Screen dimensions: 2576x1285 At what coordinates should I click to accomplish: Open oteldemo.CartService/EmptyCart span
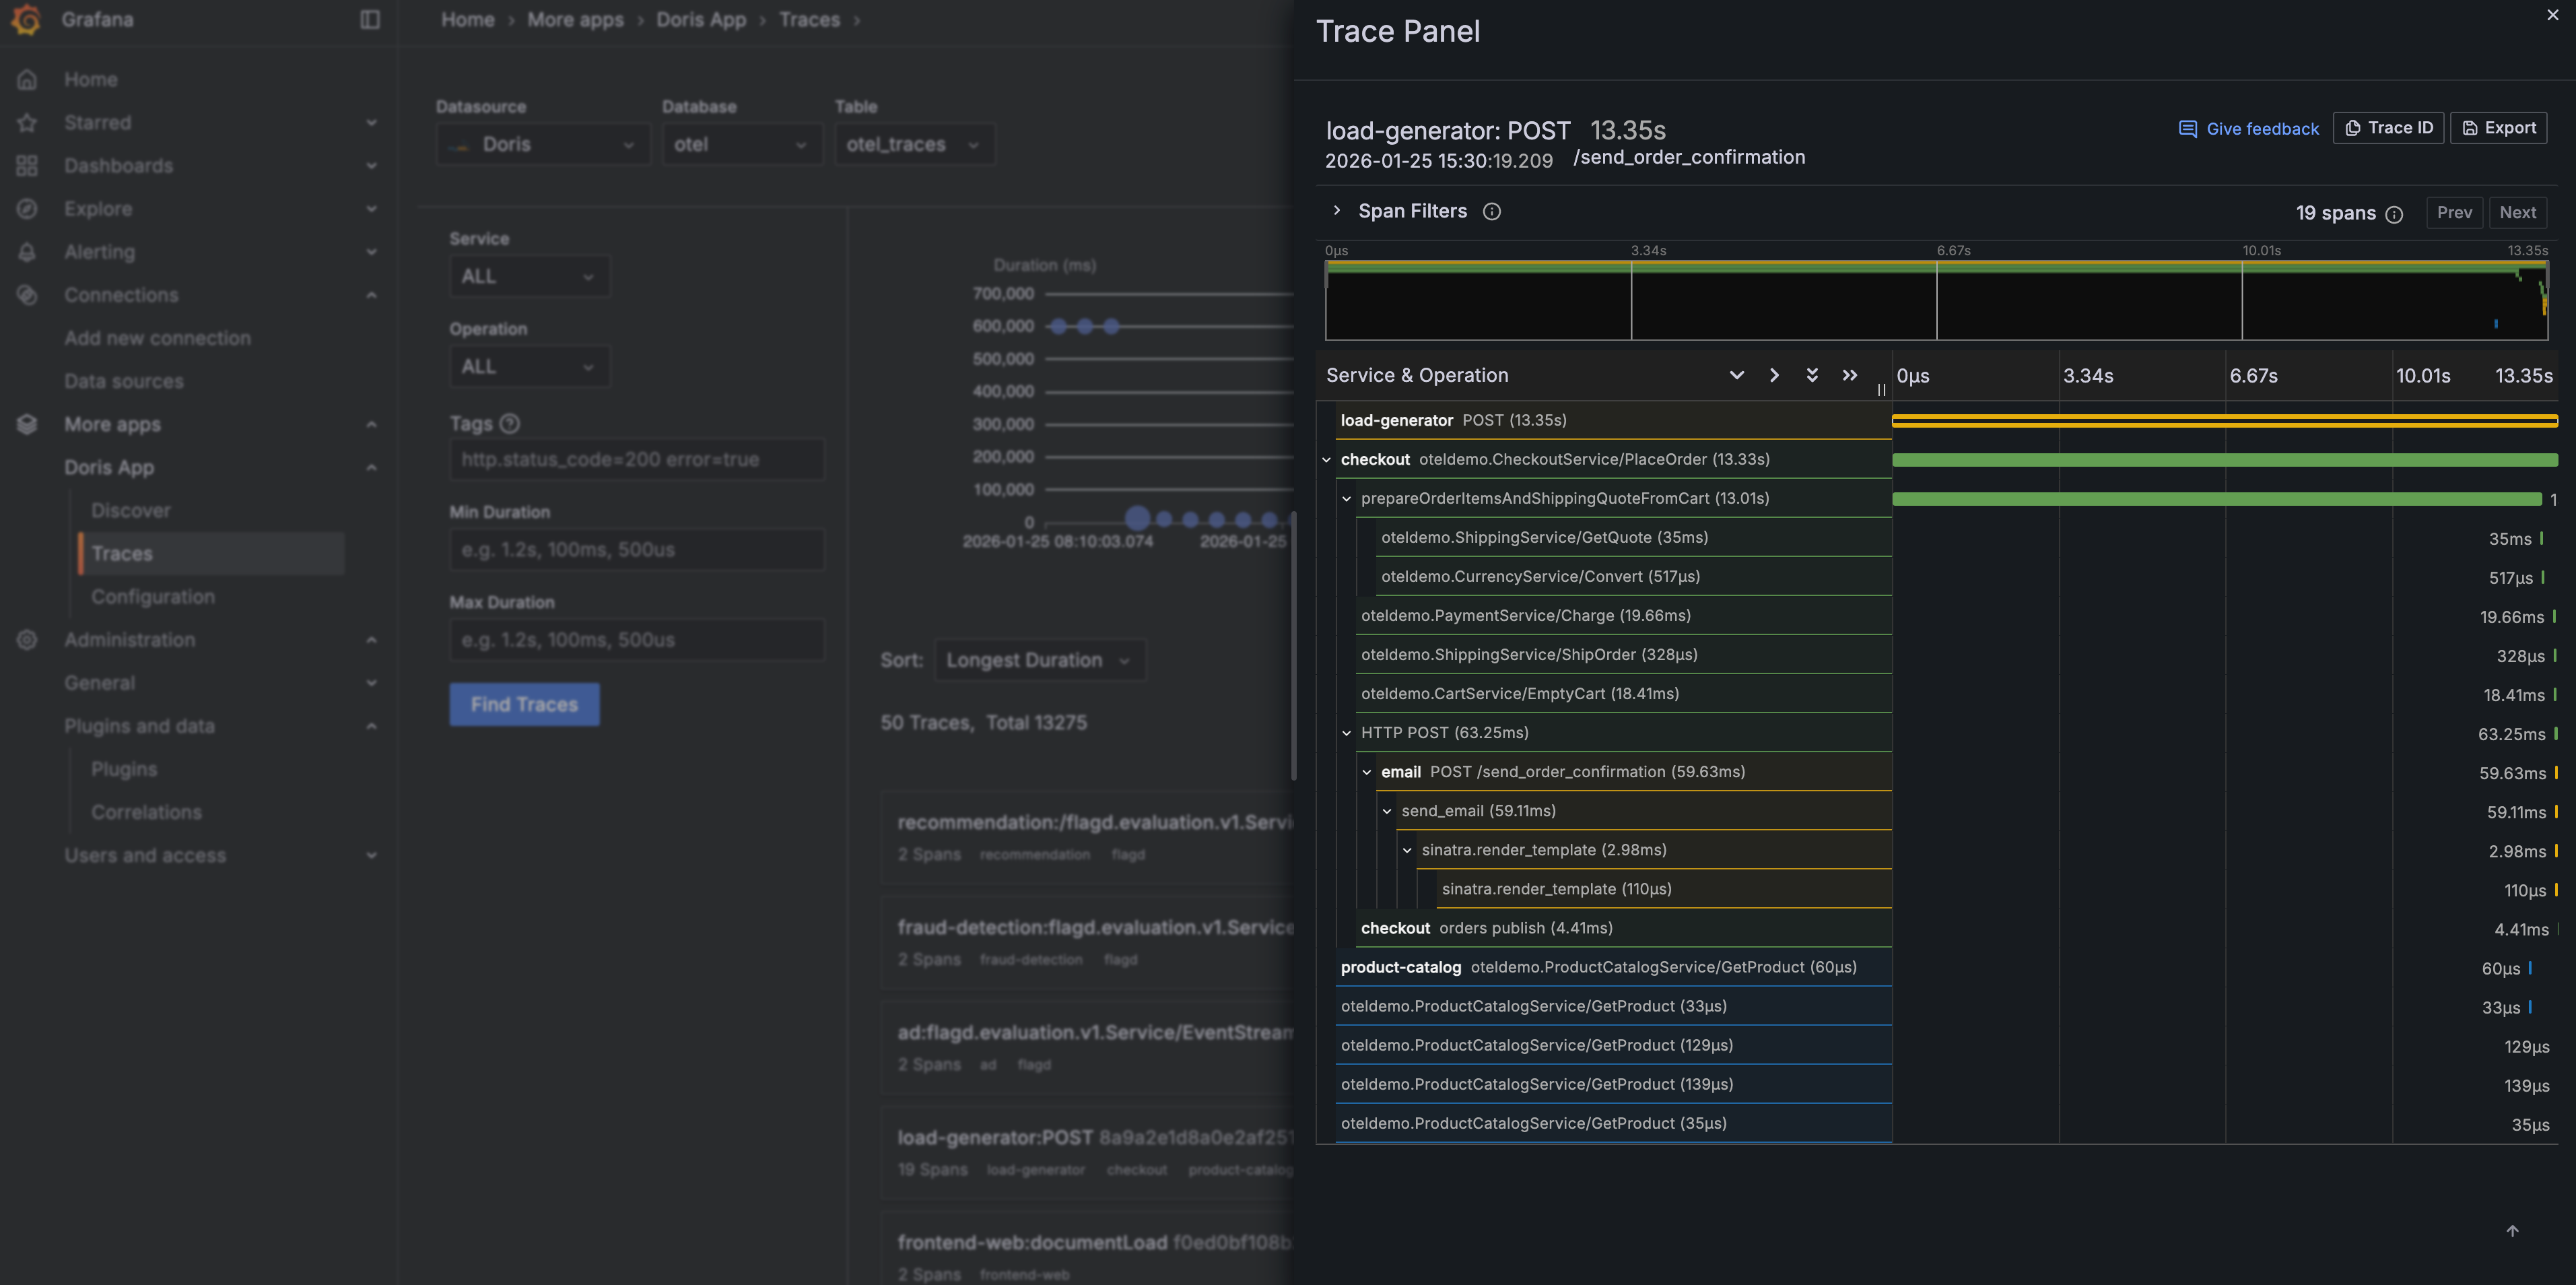(x=1623, y=693)
